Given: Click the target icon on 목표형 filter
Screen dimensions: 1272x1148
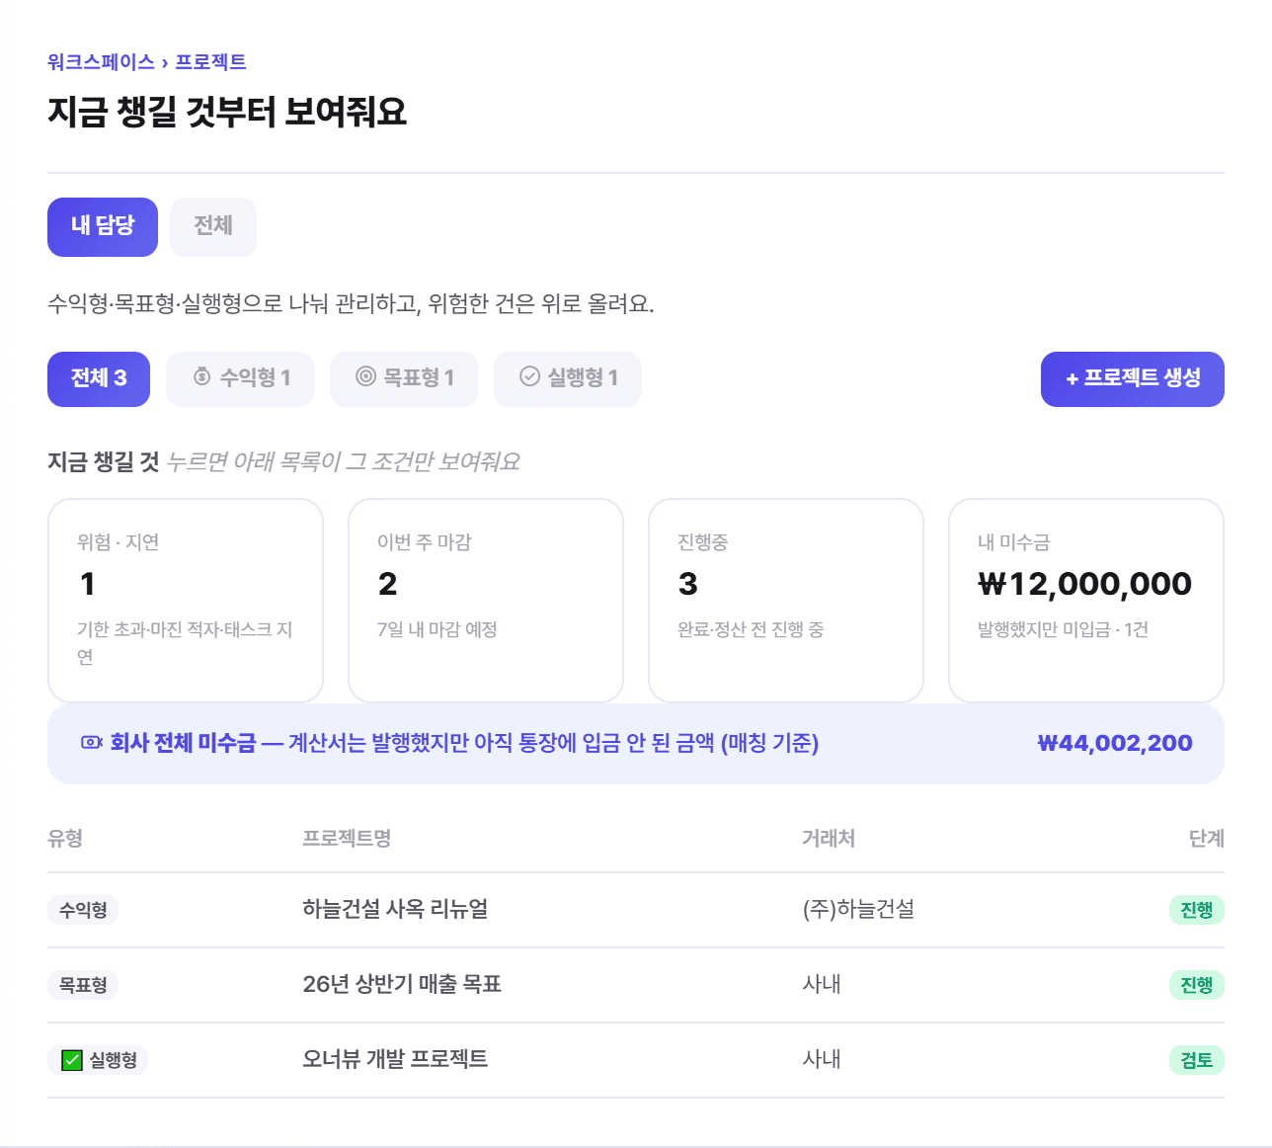Looking at the screenshot, I should 366,376.
